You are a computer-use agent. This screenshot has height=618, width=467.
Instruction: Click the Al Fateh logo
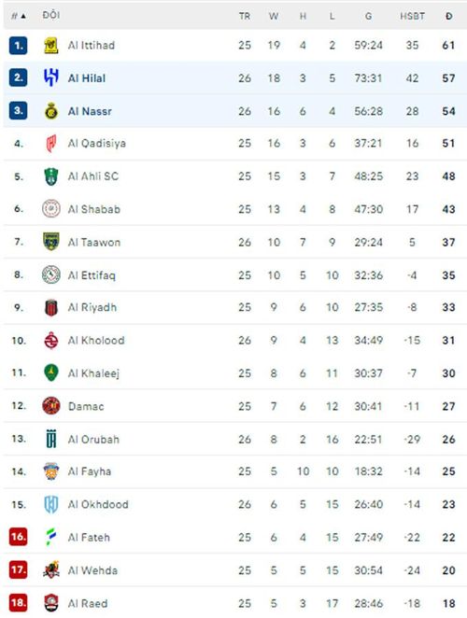50,537
